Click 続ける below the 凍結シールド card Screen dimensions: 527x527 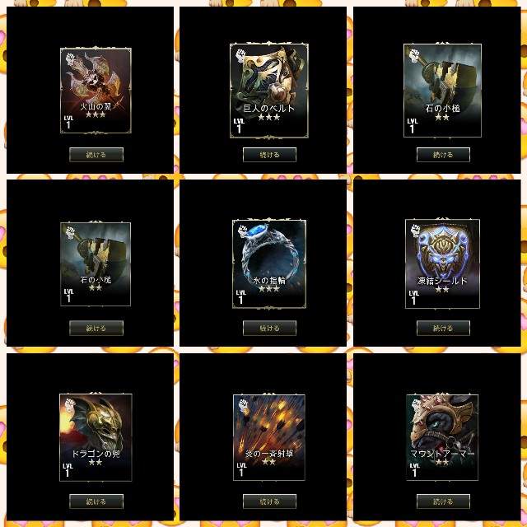[443, 328]
